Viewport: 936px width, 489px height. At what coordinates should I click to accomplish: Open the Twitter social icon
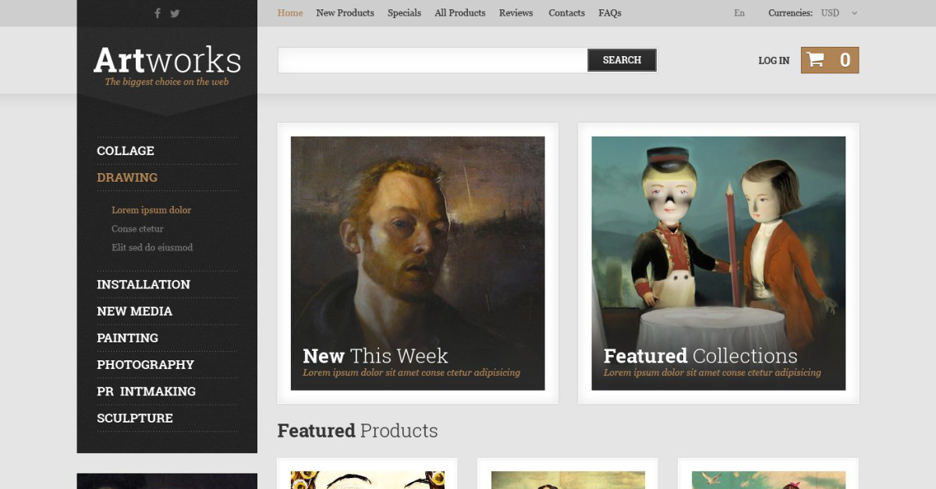coord(175,13)
